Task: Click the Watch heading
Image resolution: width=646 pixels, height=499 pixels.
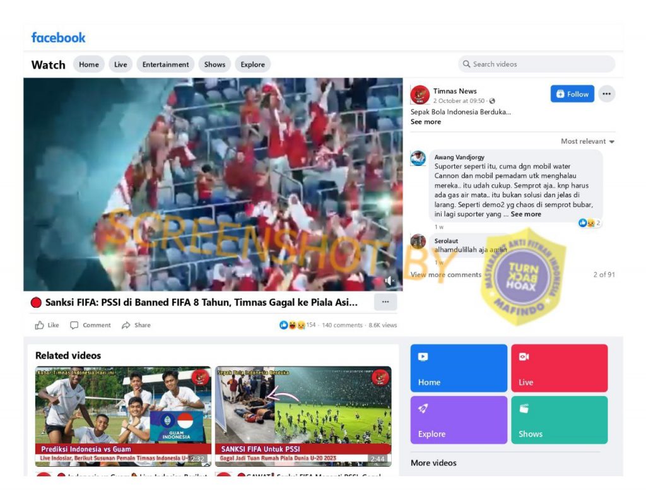Action: point(48,65)
